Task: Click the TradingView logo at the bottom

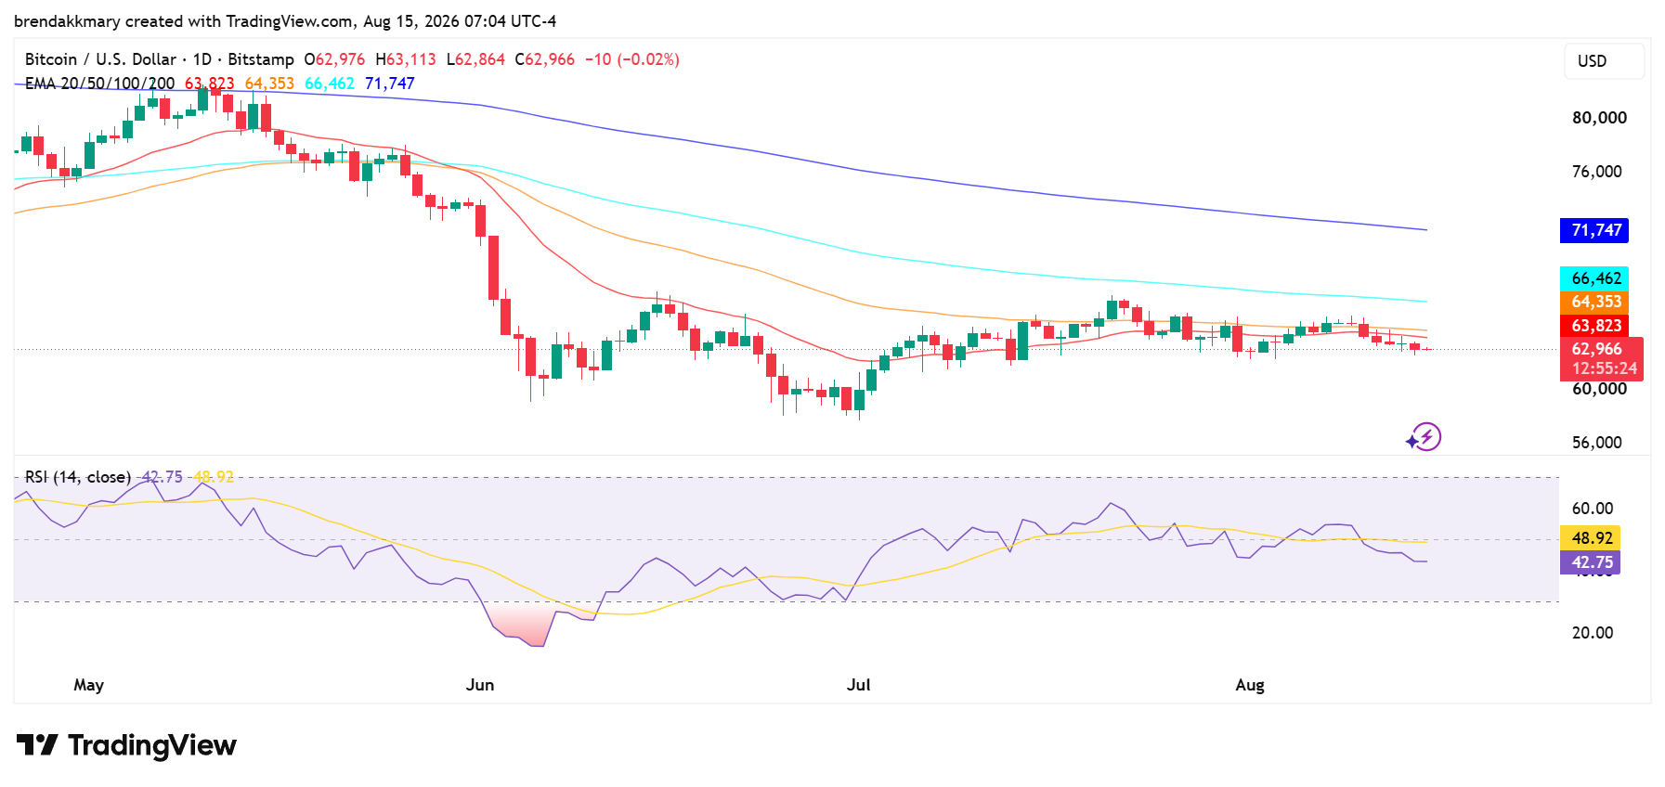Action: coord(127,745)
